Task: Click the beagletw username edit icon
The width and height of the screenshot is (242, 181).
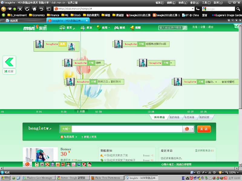Action: tap(51, 129)
